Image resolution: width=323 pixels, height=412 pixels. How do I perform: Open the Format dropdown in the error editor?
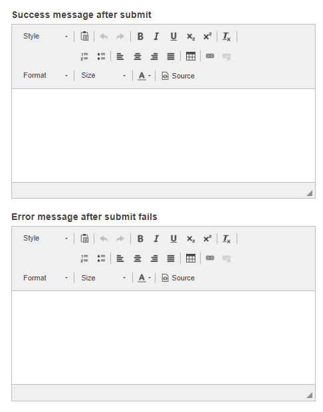tap(45, 278)
